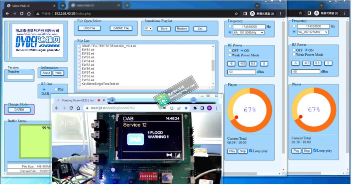Open Extensions puzzle icon in Jitsi window
Image resolution: width=352 pixels, height=185 pixels.
coord(195,108)
